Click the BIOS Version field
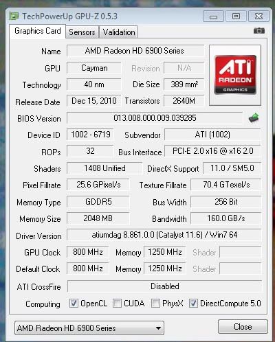The width and height of the screenshot is (275, 342). 155,118
